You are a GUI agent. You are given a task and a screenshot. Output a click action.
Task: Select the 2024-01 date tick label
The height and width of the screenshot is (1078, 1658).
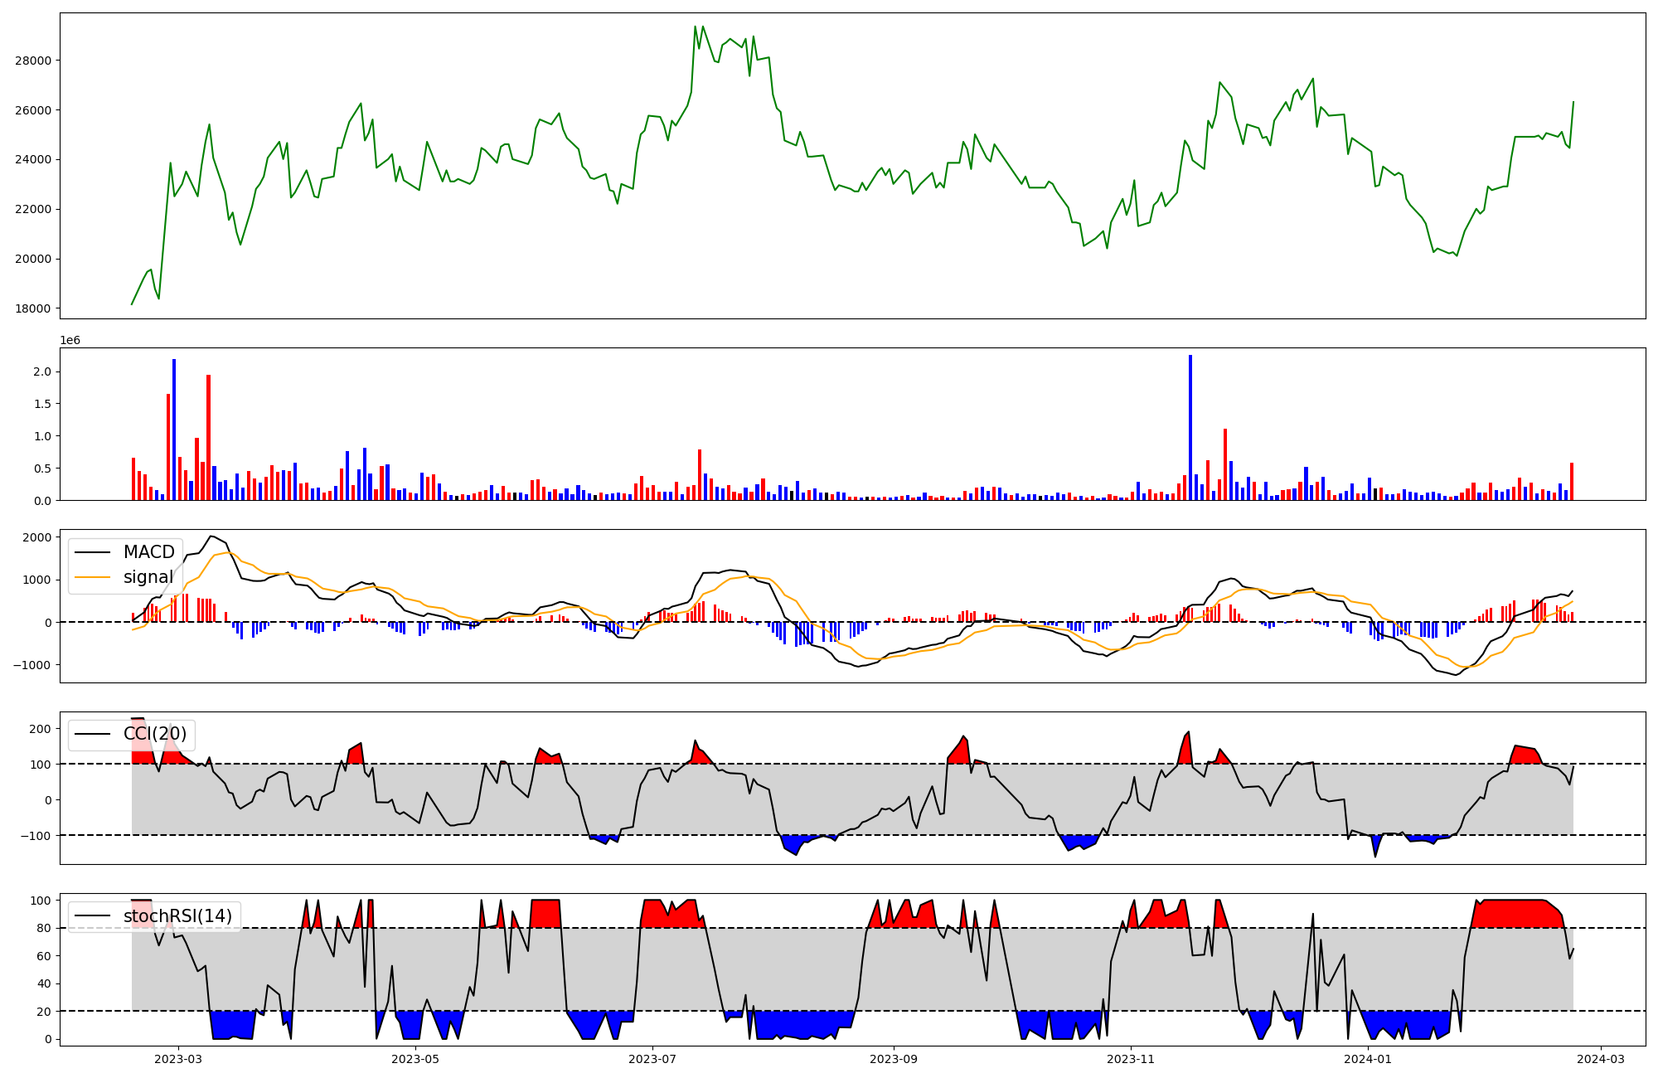click(x=1368, y=1059)
